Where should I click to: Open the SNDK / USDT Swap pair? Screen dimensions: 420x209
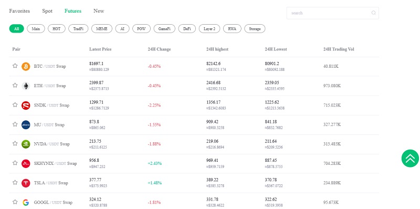[x=51, y=106]
